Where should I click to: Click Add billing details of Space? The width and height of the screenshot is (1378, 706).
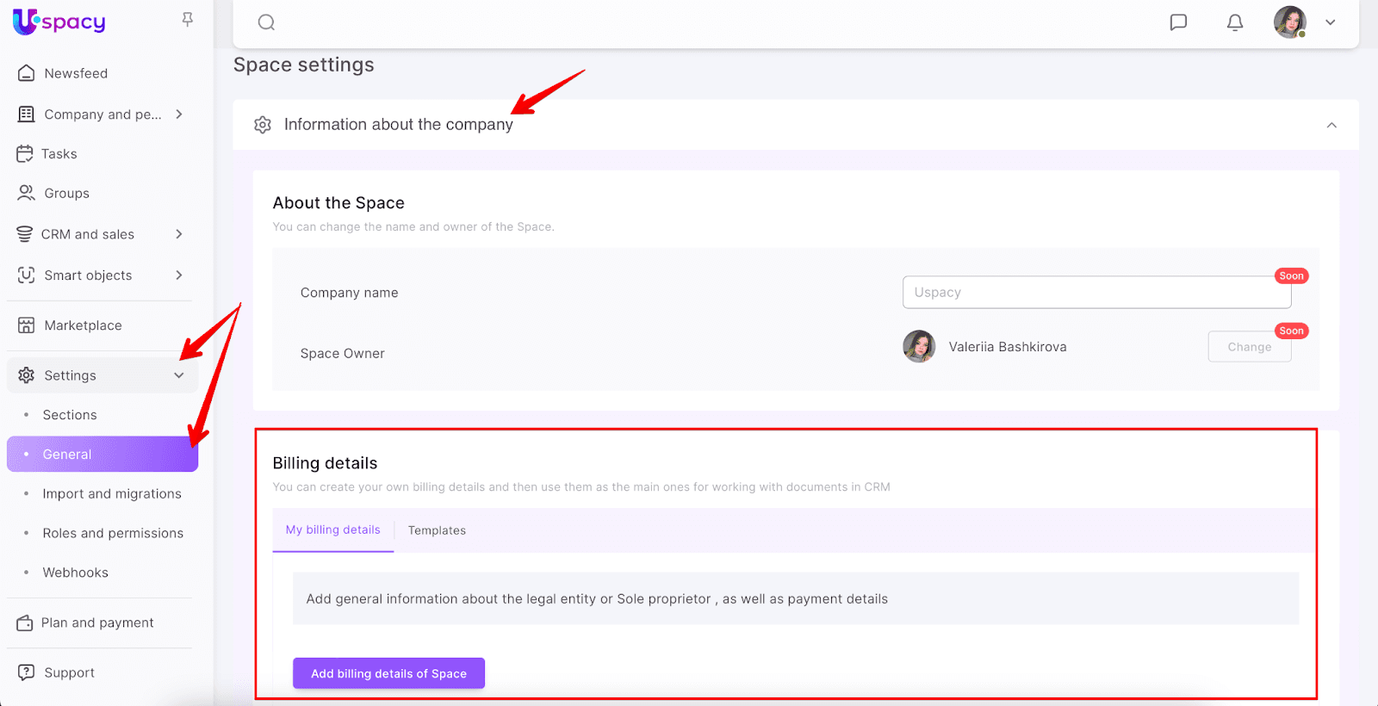388,673
